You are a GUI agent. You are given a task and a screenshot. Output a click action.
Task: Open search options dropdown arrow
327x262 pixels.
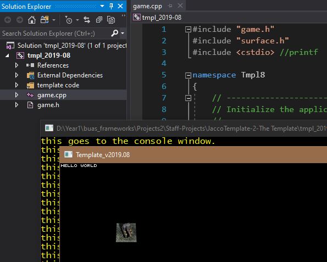(123, 33)
